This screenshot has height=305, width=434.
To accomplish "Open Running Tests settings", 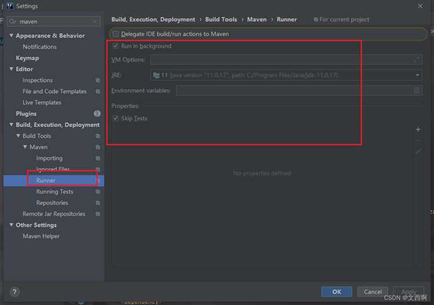I will (x=55, y=192).
